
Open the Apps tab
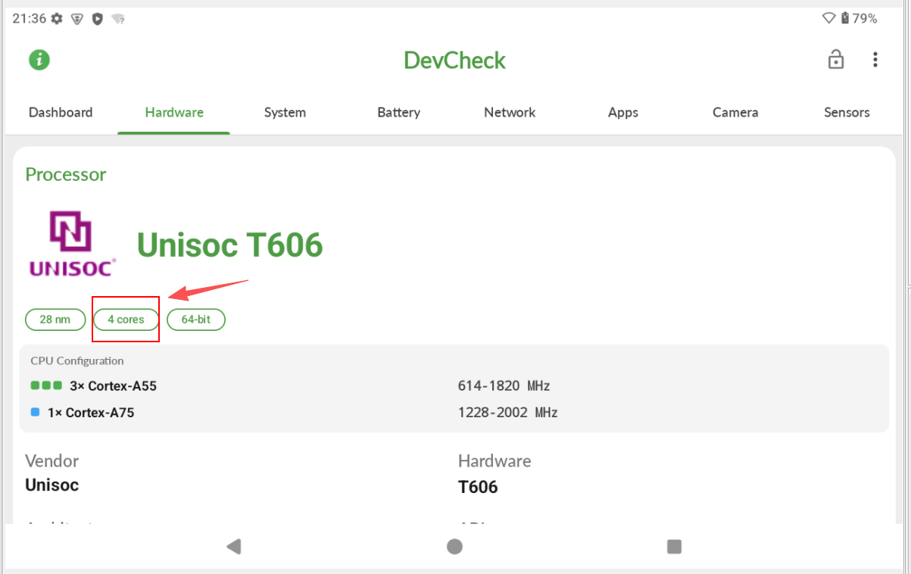tap(623, 112)
